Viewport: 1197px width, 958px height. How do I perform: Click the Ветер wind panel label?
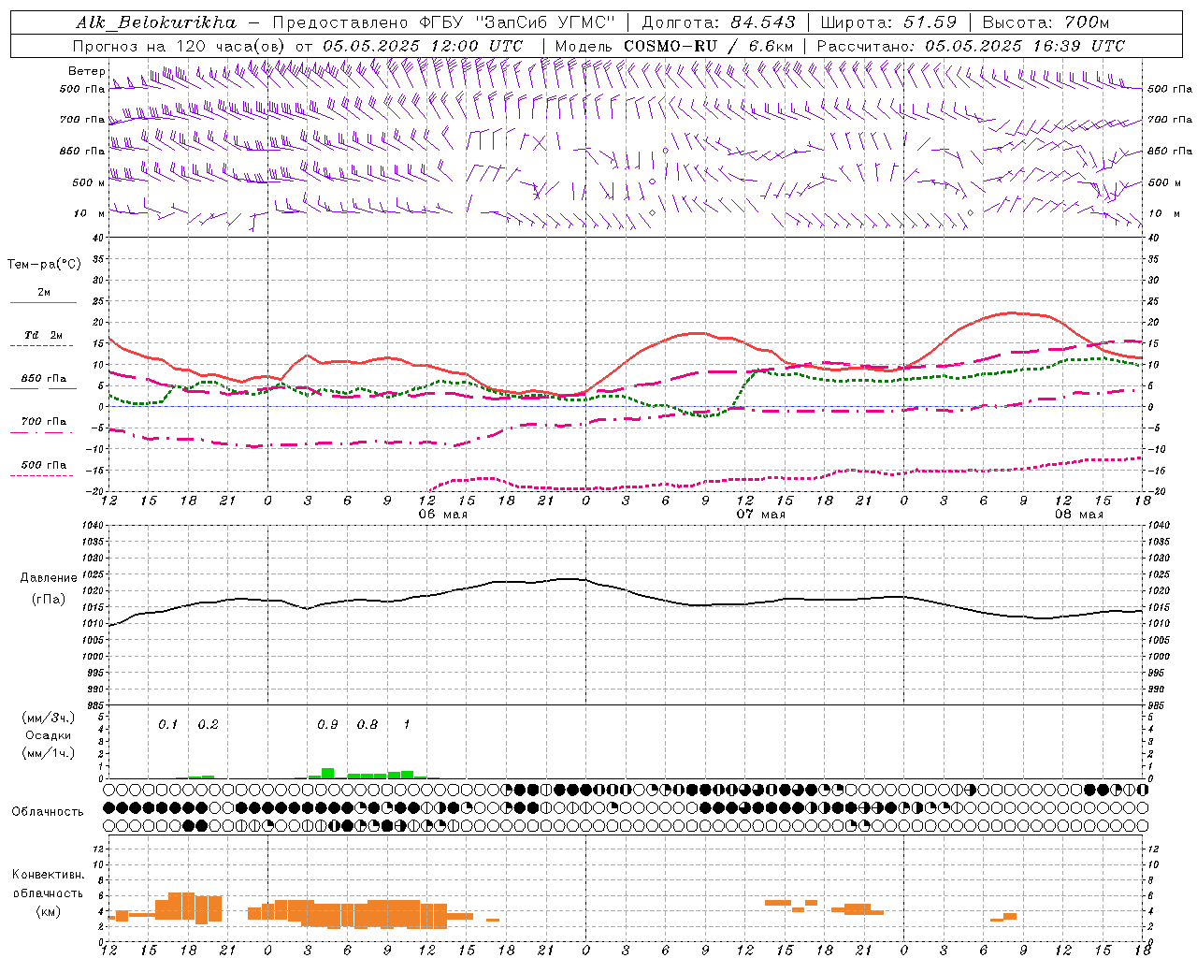pos(86,71)
